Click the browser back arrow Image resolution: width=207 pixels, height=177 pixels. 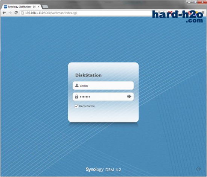[x=4, y=13]
